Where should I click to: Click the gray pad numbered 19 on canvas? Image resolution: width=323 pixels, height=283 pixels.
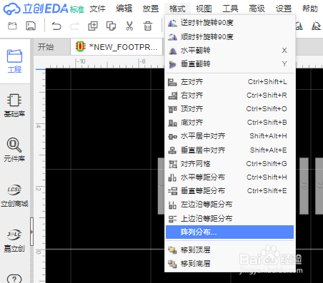coord(304,186)
